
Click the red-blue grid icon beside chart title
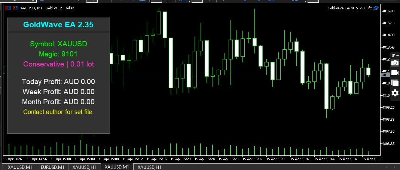tap(8, 8)
